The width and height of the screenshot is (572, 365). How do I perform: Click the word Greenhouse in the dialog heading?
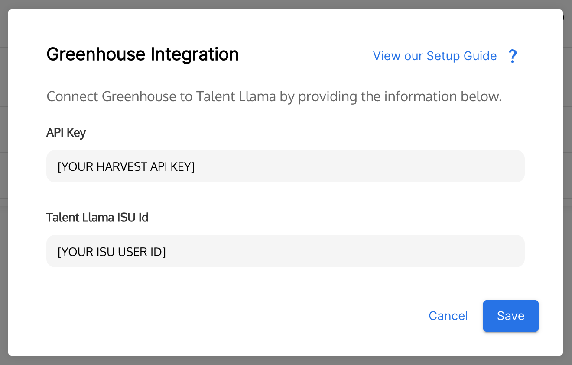click(96, 54)
